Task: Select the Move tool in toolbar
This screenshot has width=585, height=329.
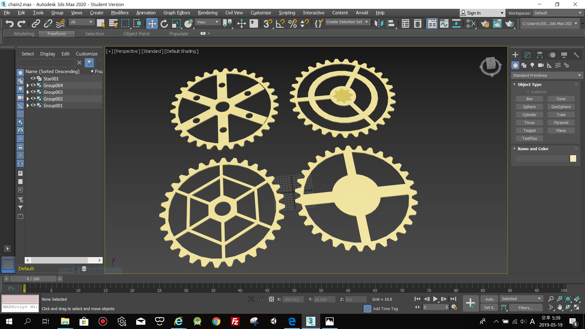Action: click(x=152, y=23)
